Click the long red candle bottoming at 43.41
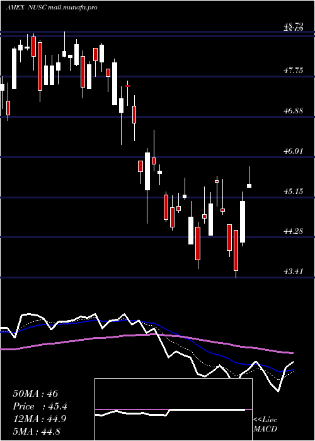This screenshot has width=315, height=441. click(x=236, y=250)
